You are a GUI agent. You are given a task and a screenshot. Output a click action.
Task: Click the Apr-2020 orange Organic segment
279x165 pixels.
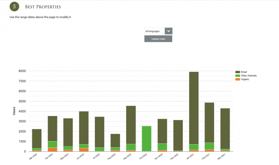pyautogui.click(x=53, y=150)
